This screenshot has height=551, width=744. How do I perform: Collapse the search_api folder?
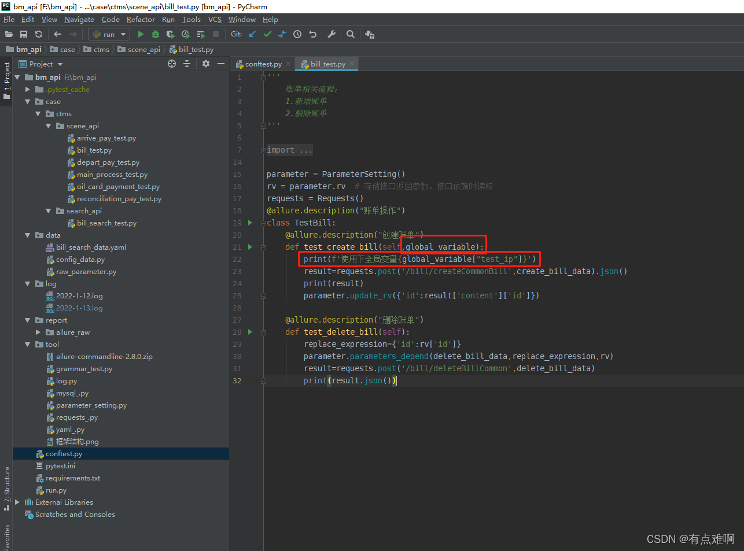tap(49, 211)
